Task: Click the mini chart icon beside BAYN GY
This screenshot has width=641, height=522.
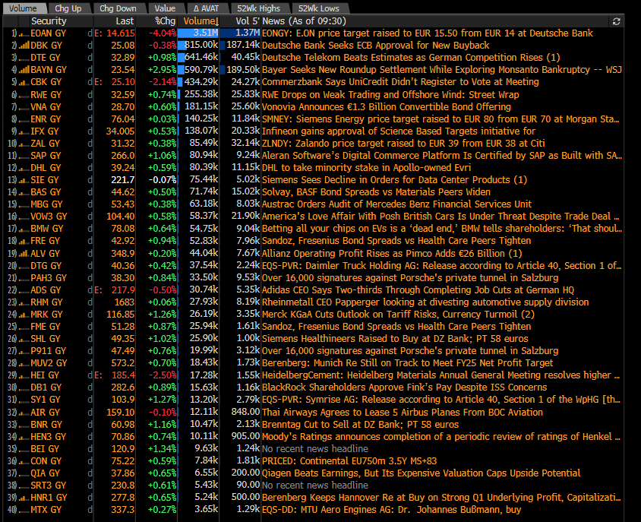Action: point(24,71)
